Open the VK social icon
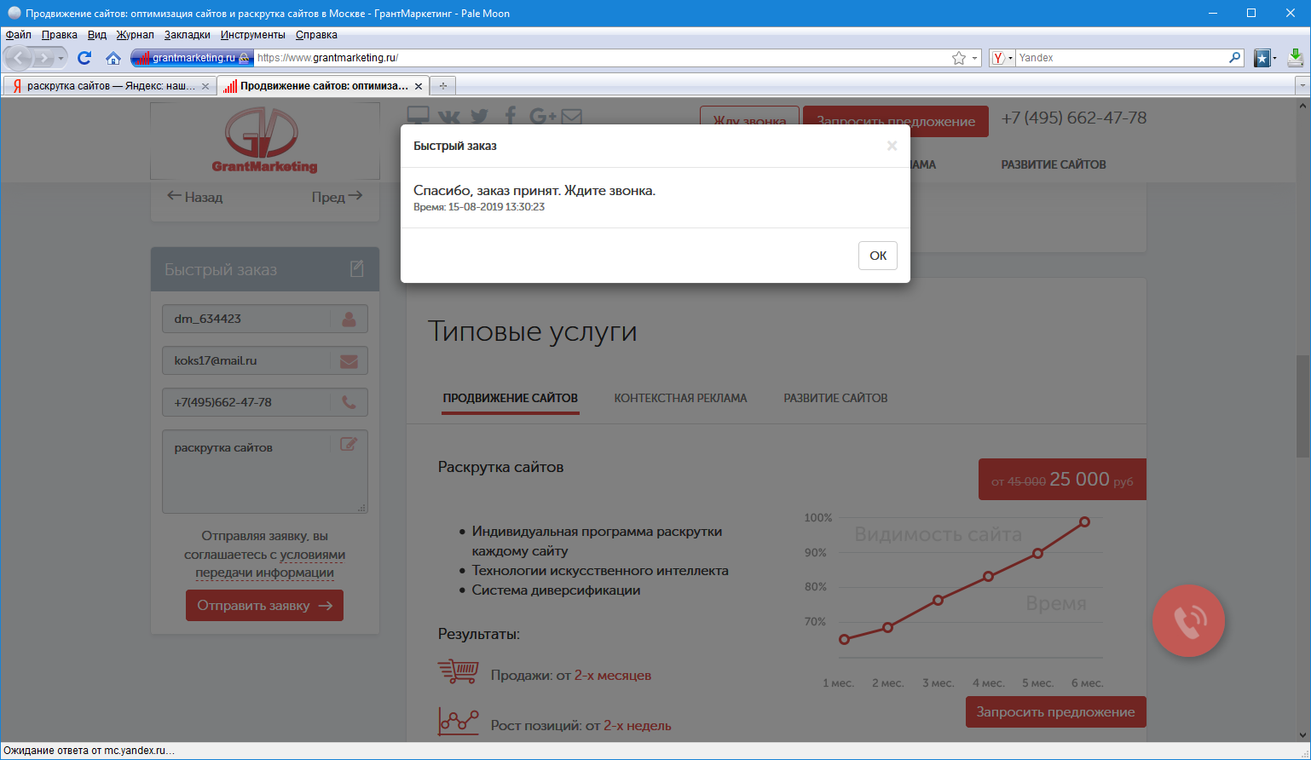Viewport: 1311px width, 760px height. 448,117
